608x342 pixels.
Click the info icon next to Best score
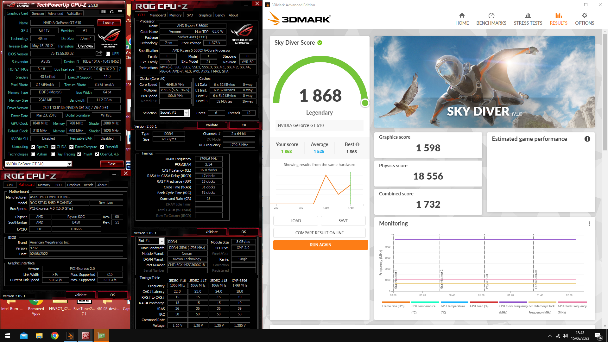point(358,144)
